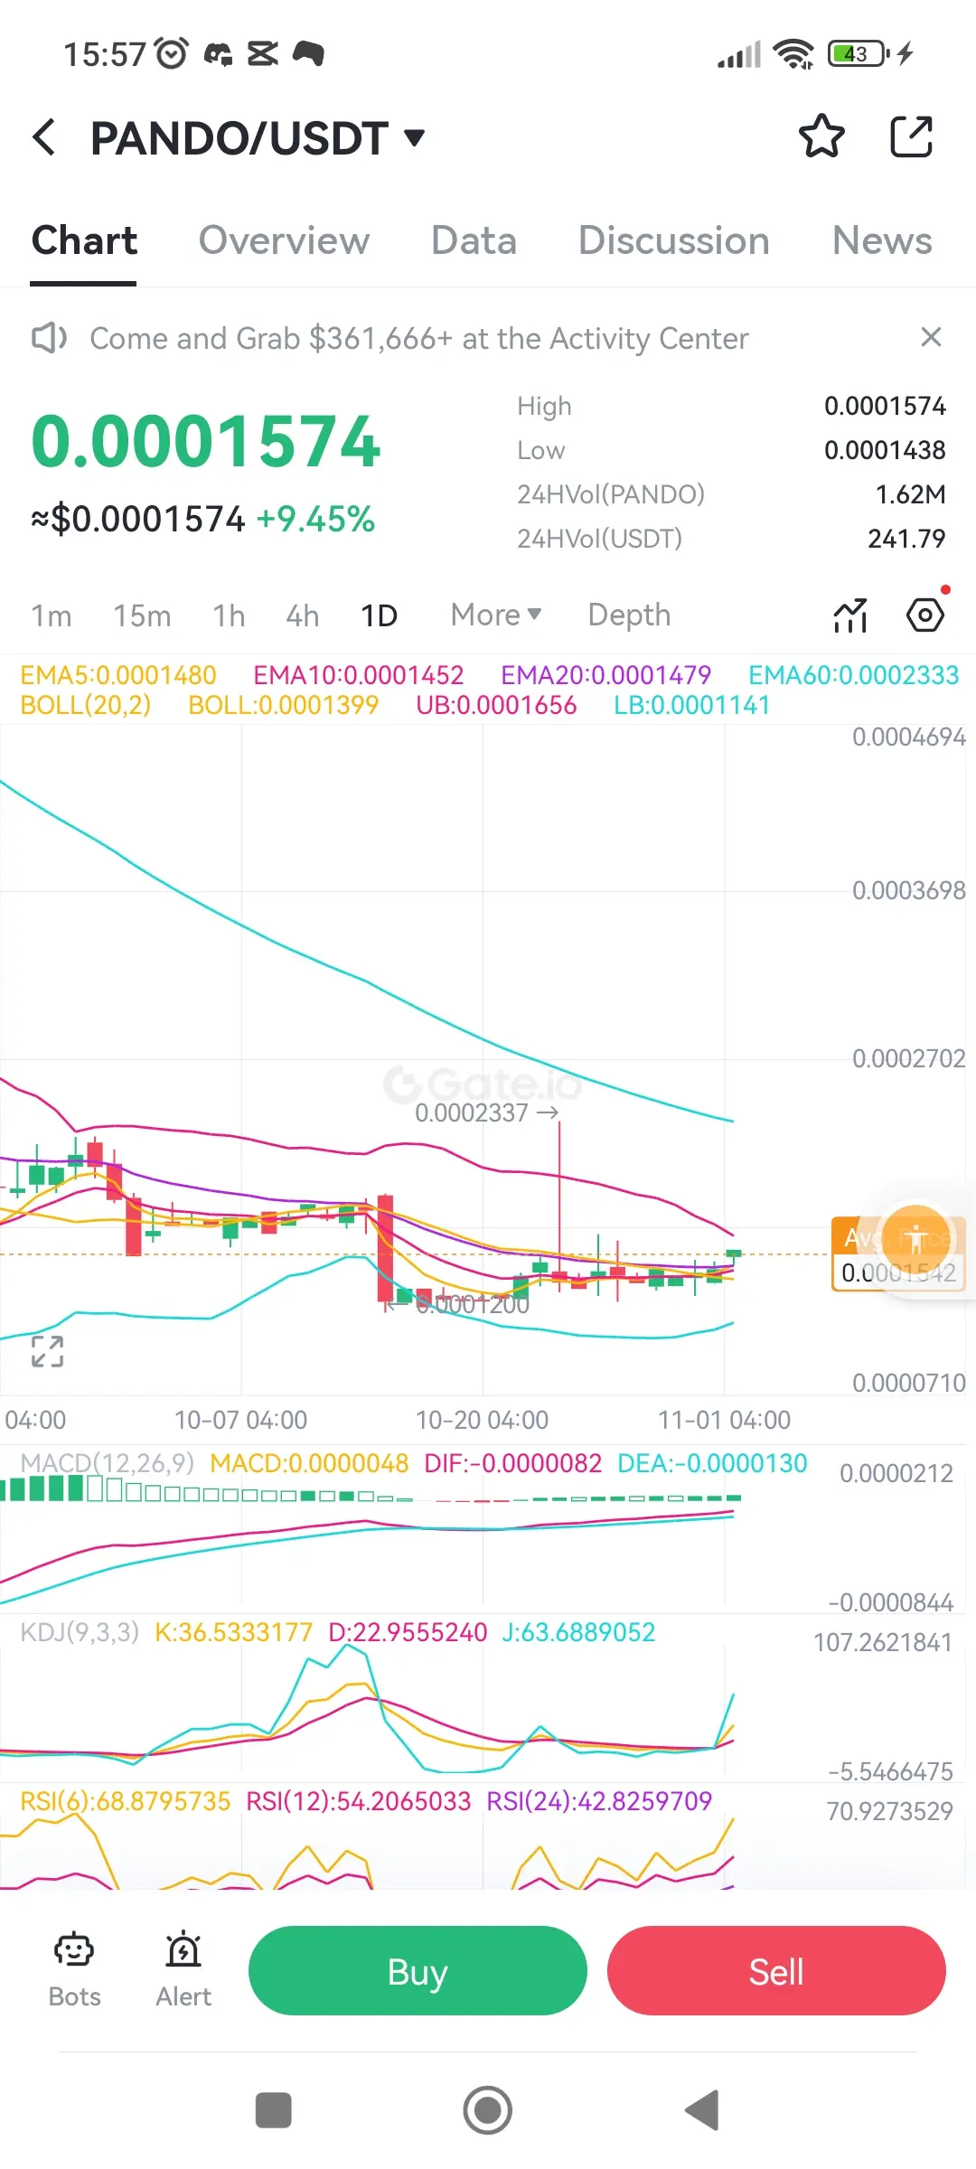The height and width of the screenshot is (2169, 976).
Task: Tap the High 0.0001574 value
Action: 885,406
